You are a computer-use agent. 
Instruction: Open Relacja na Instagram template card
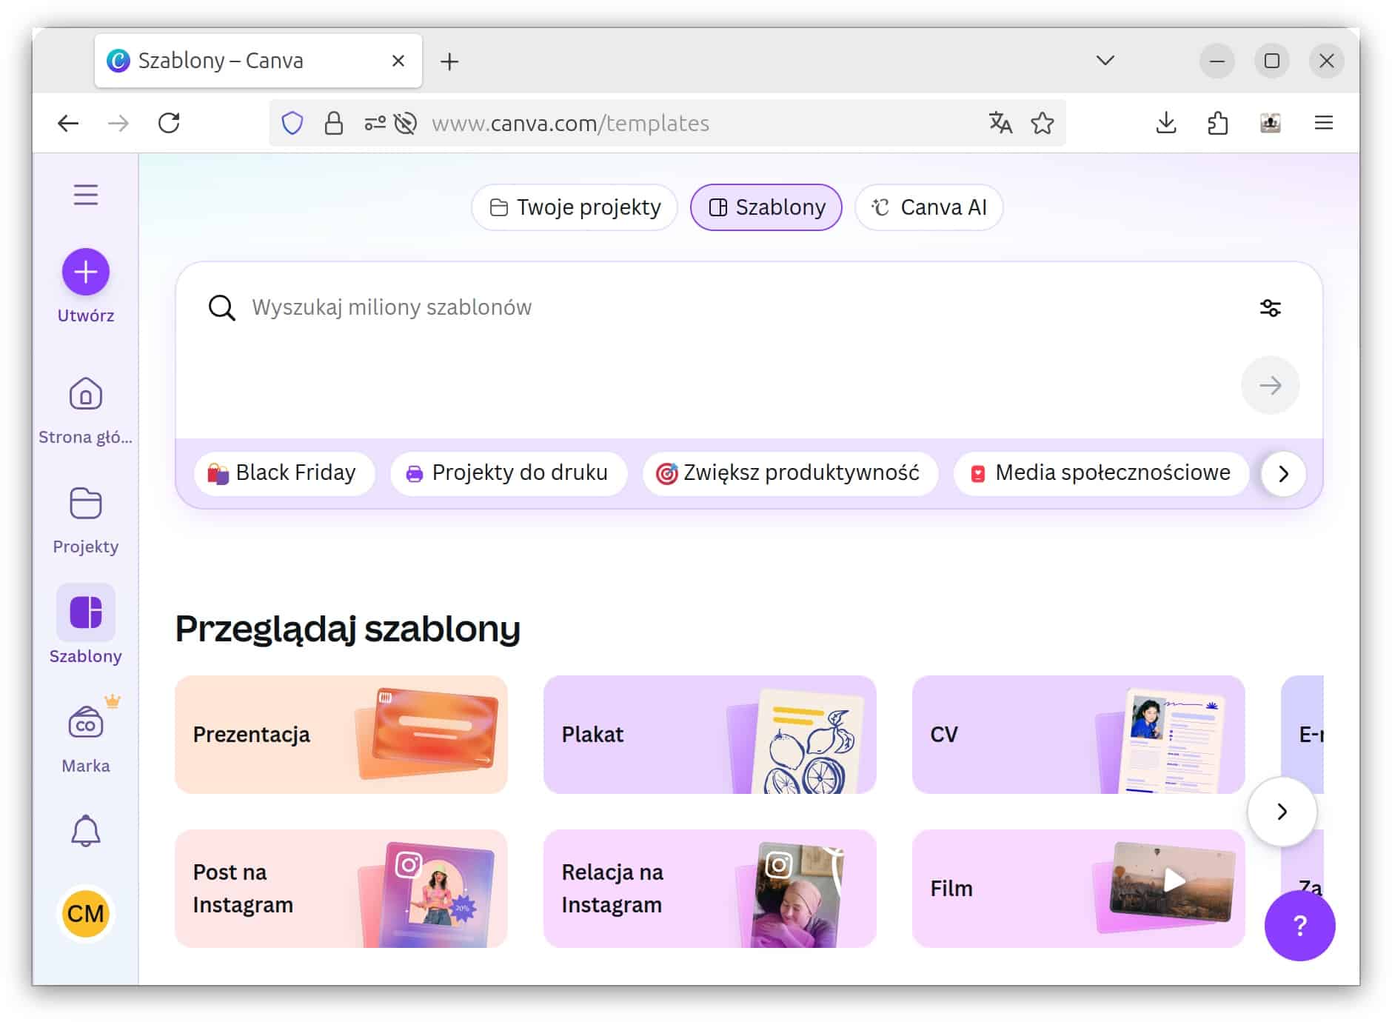710,889
